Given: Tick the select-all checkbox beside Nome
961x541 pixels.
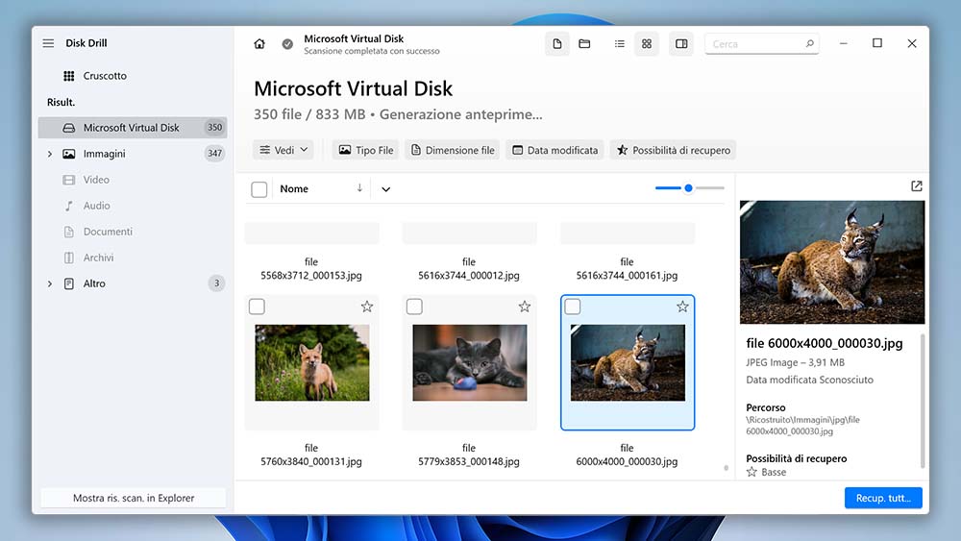Looking at the screenshot, I should pos(259,189).
